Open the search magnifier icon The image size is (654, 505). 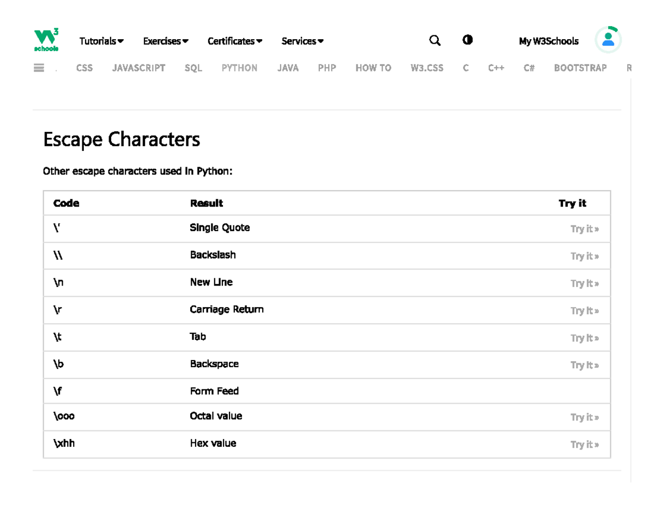(x=434, y=40)
